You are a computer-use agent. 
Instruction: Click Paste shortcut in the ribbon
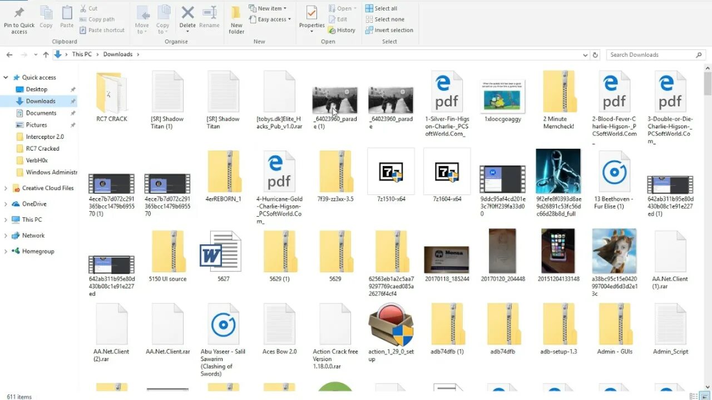point(102,30)
